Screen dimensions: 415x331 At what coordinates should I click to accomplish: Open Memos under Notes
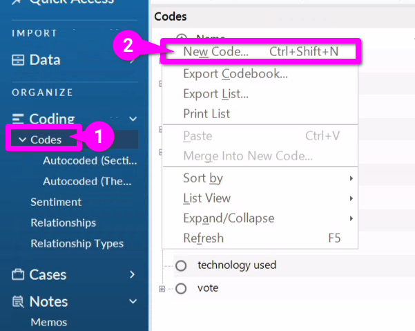coord(48,322)
